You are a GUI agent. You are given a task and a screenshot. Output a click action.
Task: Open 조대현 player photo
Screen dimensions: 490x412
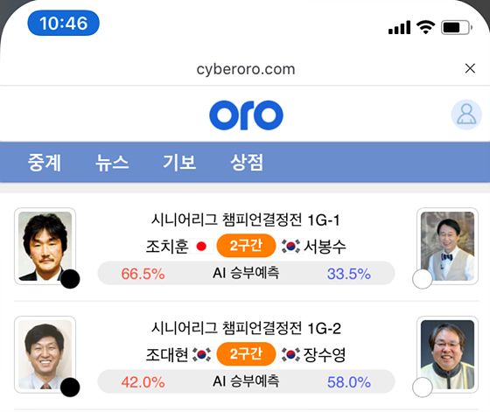(x=45, y=354)
